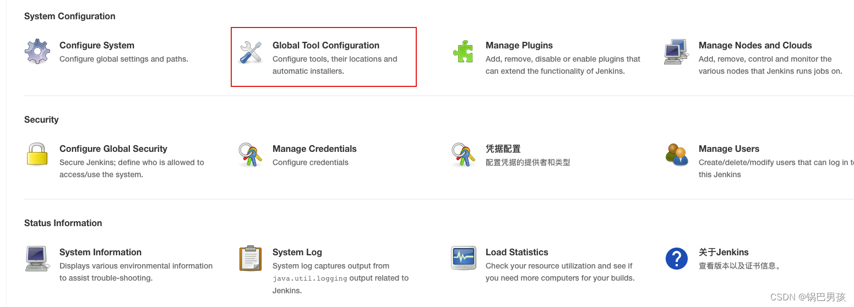Open the Global Tool Configuration link

click(326, 46)
